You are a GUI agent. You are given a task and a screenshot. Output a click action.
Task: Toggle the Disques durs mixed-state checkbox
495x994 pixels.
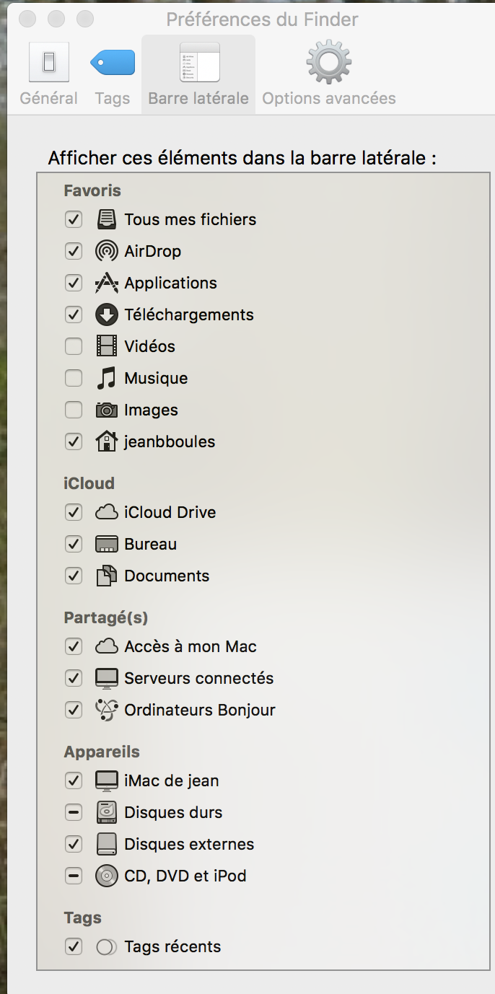pos(74,812)
